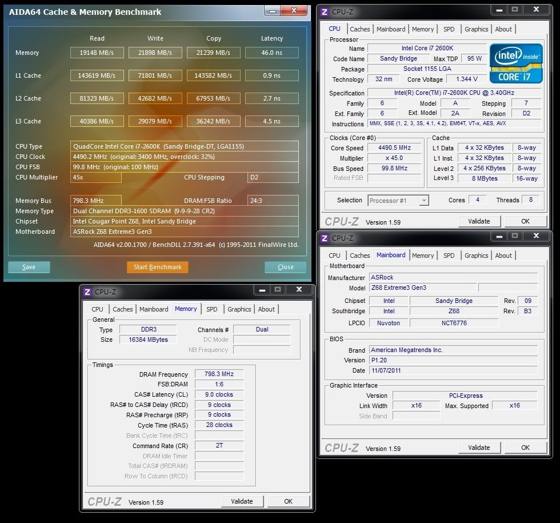The height and width of the screenshot is (523, 560).
Task: Click Validate in the CPU-Z CPU window
Action: (479, 221)
